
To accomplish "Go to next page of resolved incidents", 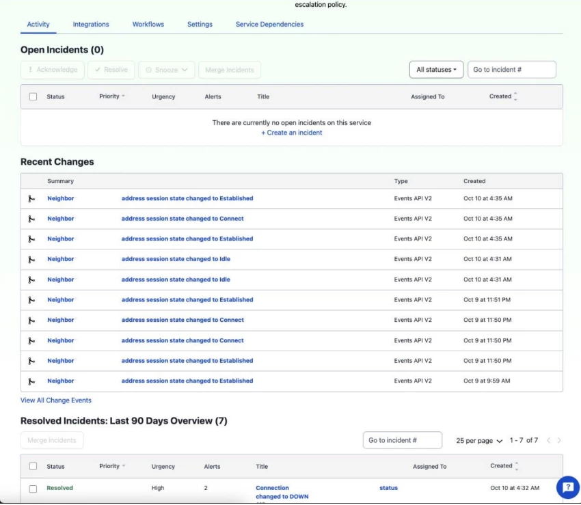I will click(558, 440).
